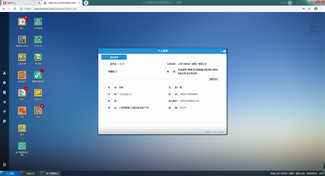Click the 编辑资料 button
Viewport: 325px width, 176px height.
214,79
